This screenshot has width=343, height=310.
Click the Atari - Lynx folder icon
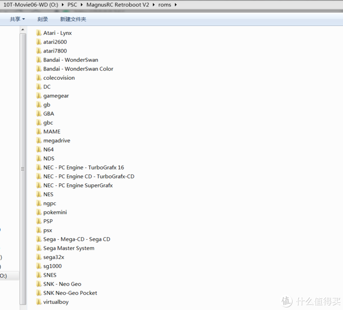[39, 33]
